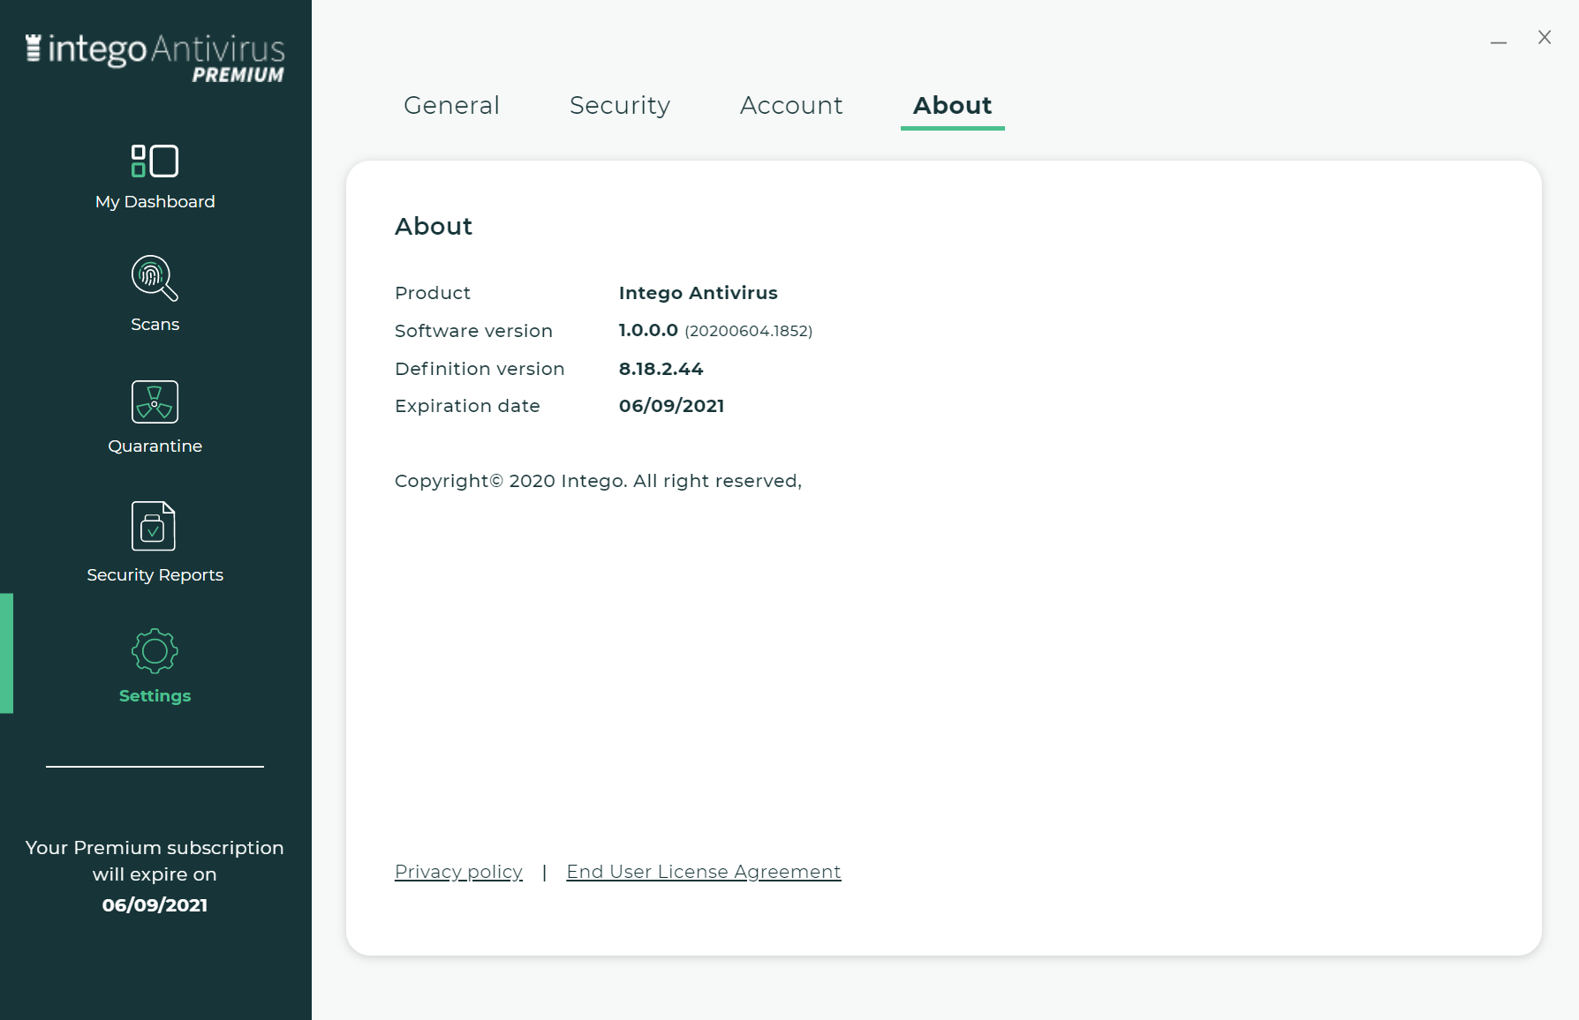Open the Quarantine biohazard icon
The image size is (1579, 1020).
point(155,402)
